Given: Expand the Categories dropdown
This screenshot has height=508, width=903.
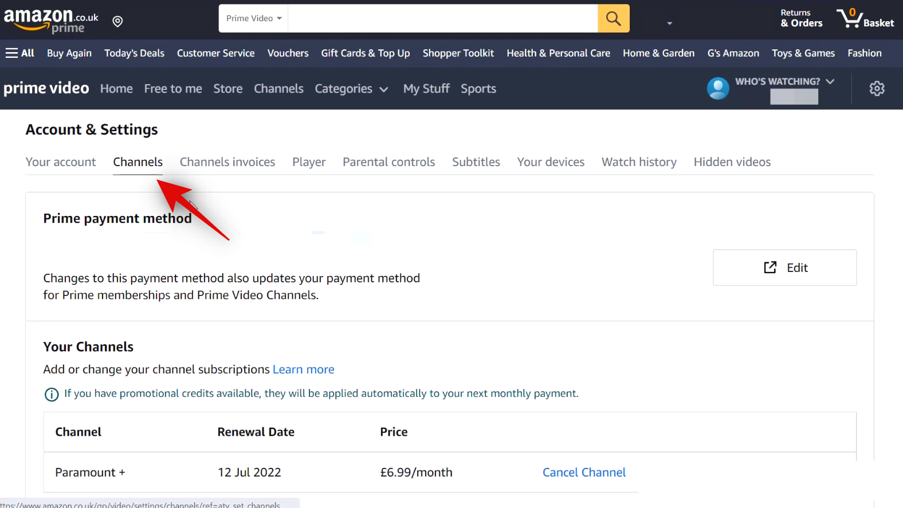Looking at the screenshot, I should (351, 89).
